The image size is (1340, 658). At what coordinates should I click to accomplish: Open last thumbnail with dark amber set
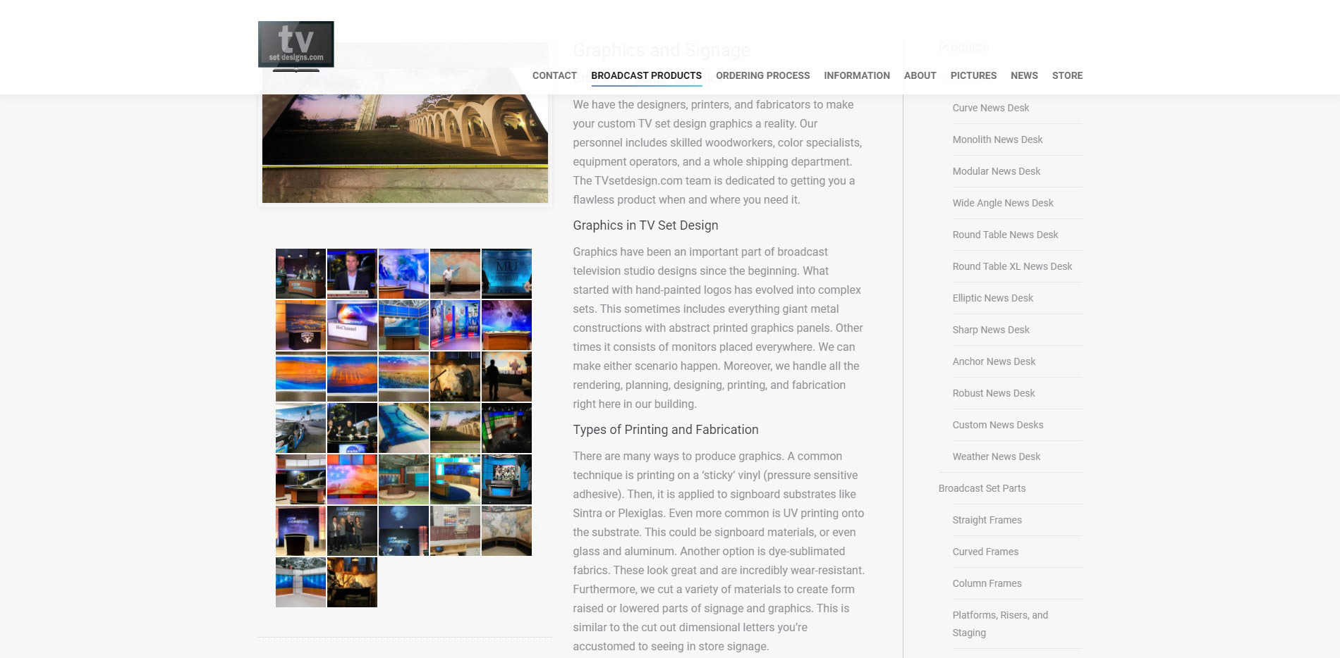352,582
